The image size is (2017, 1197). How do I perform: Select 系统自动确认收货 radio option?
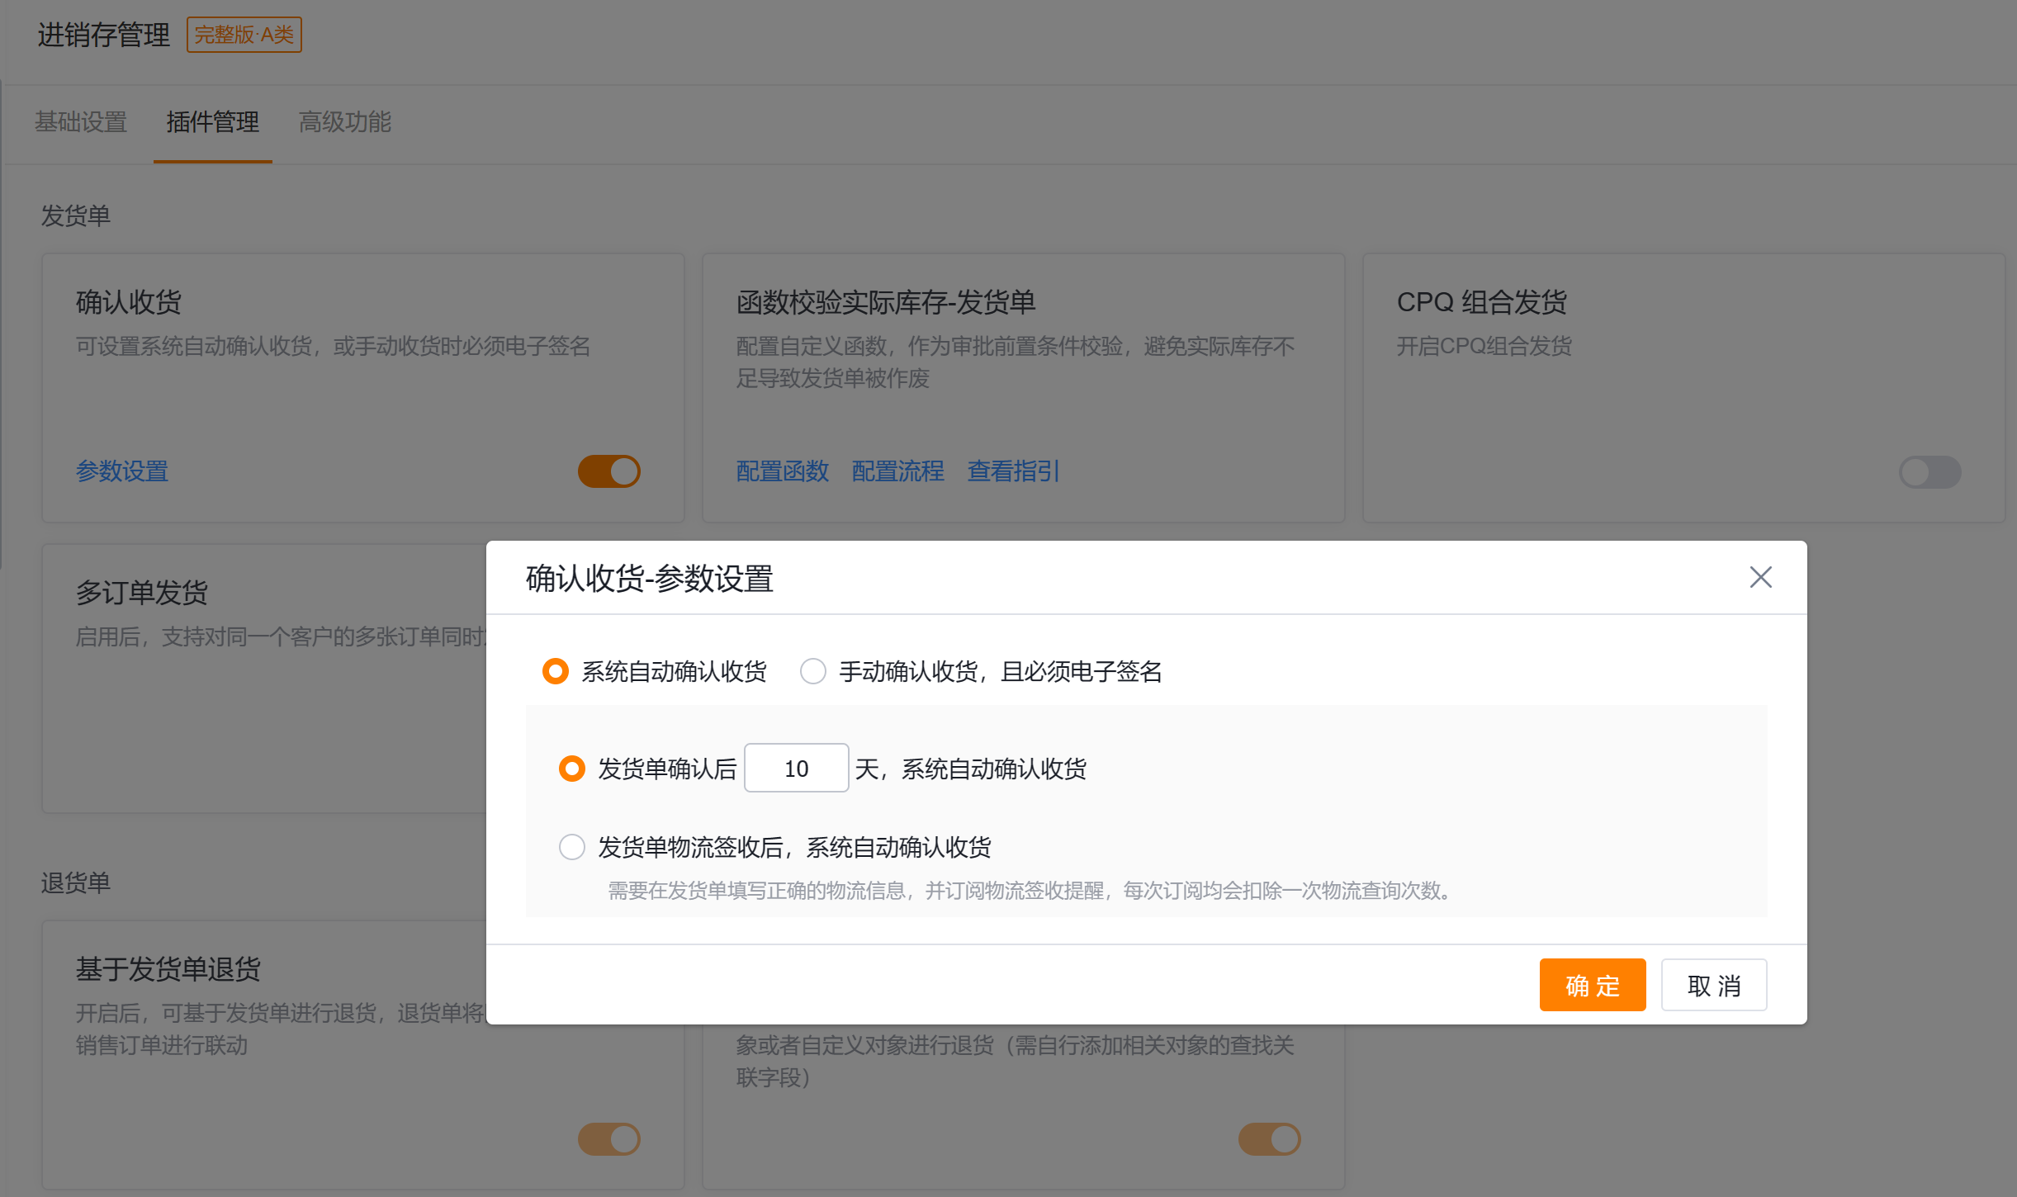(555, 671)
